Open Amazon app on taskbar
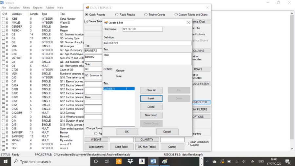295x166 pixels. pos(142,161)
